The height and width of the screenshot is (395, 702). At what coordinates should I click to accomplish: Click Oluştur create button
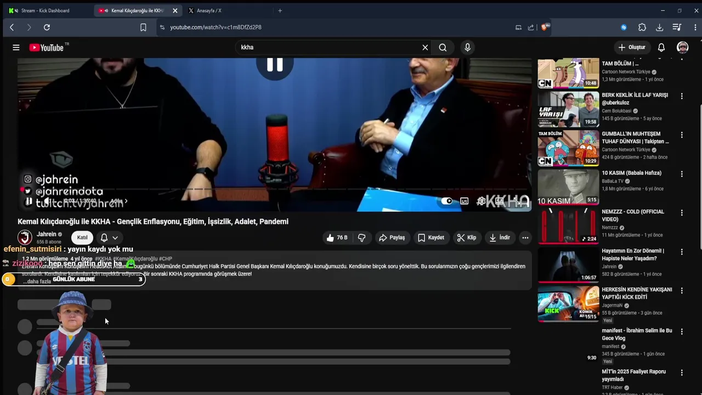click(x=632, y=47)
